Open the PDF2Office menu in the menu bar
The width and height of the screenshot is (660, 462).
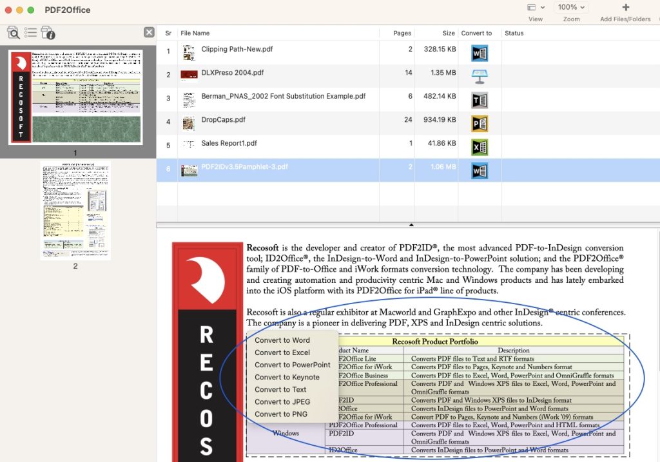coord(67,10)
